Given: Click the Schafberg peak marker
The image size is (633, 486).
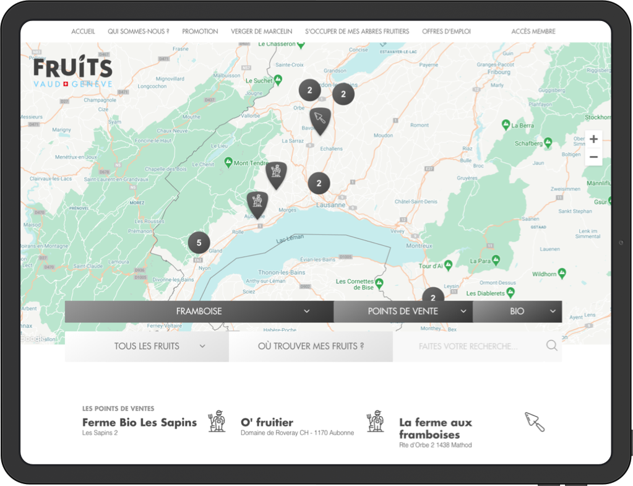Looking at the screenshot, I should (548, 142).
